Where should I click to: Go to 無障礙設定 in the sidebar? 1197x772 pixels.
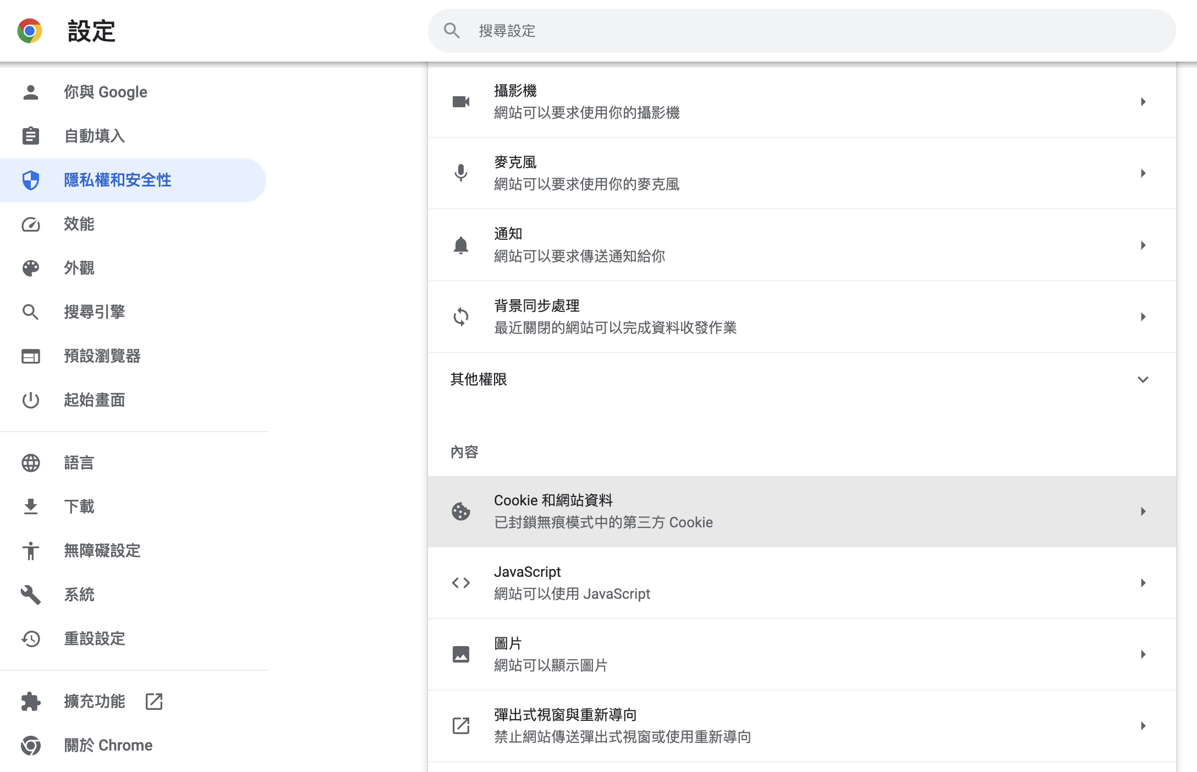(x=102, y=550)
